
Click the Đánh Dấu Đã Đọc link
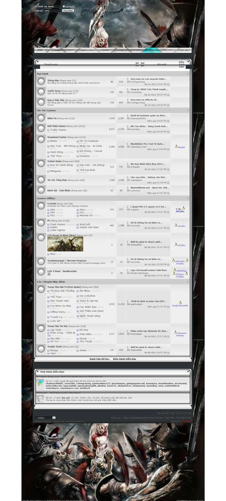point(99,359)
